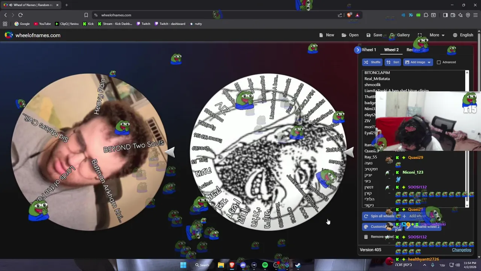Click the Shuffle button
The height and width of the screenshot is (271, 481).
pos(372,62)
